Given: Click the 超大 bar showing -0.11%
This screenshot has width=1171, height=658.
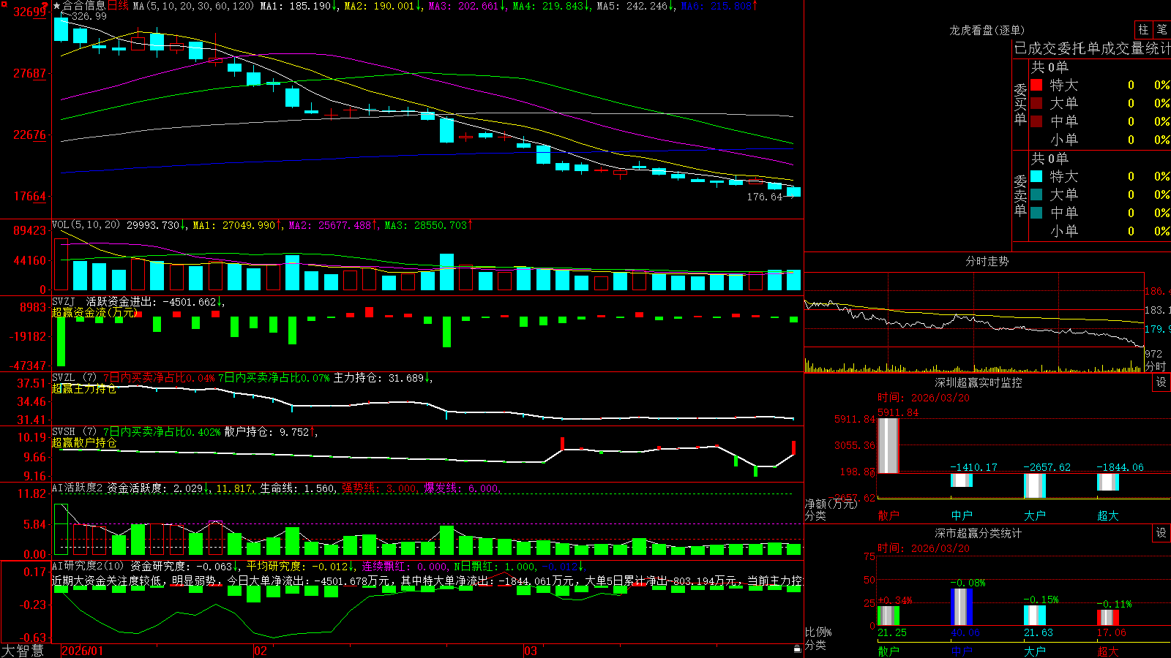Looking at the screenshot, I should [x=1108, y=617].
